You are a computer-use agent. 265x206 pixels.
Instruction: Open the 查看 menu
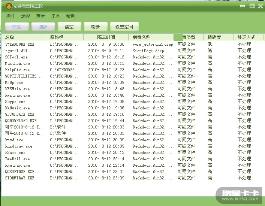coord(40,16)
